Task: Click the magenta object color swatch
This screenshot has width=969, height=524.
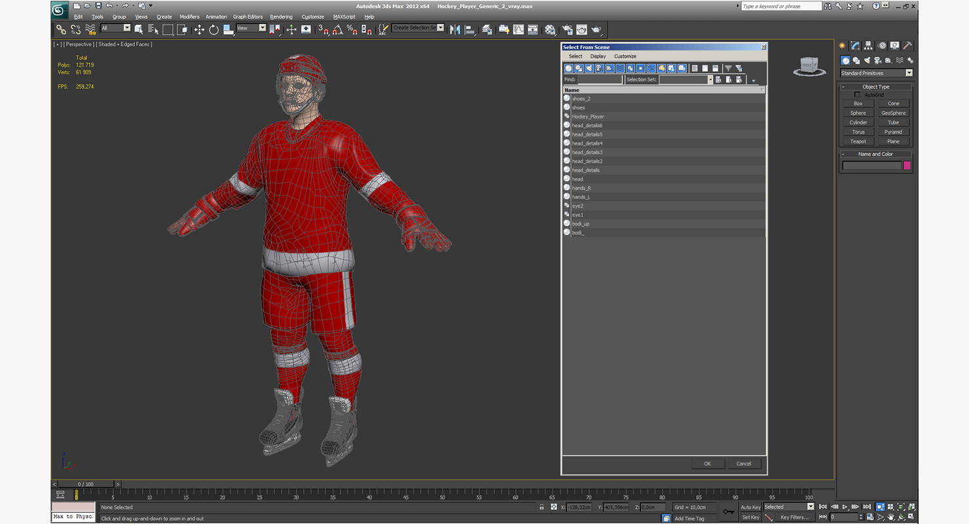Action: (x=907, y=166)
